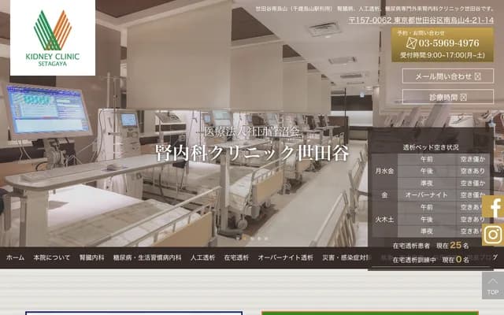Click 午後 cell in the 月水金 group
The width and height of the screenshot is (504, 315).
(x=426, y=172)
